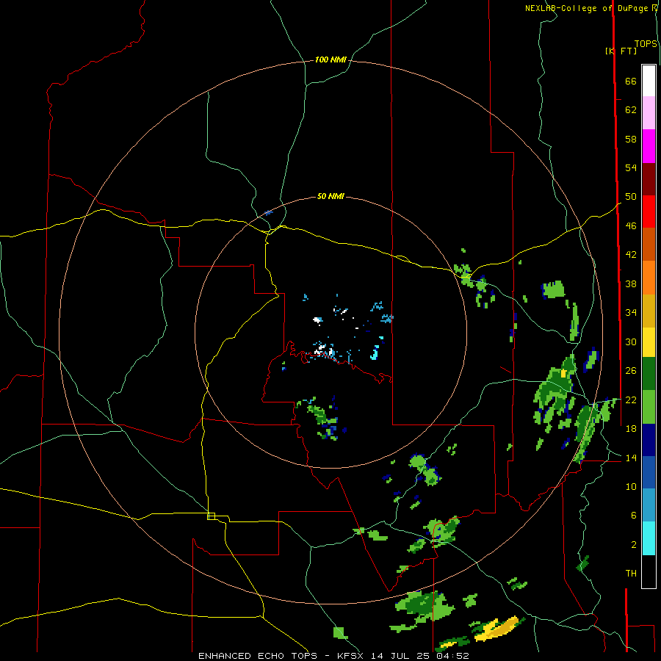
Task: Click the '54' legend value
Action: 631,167
